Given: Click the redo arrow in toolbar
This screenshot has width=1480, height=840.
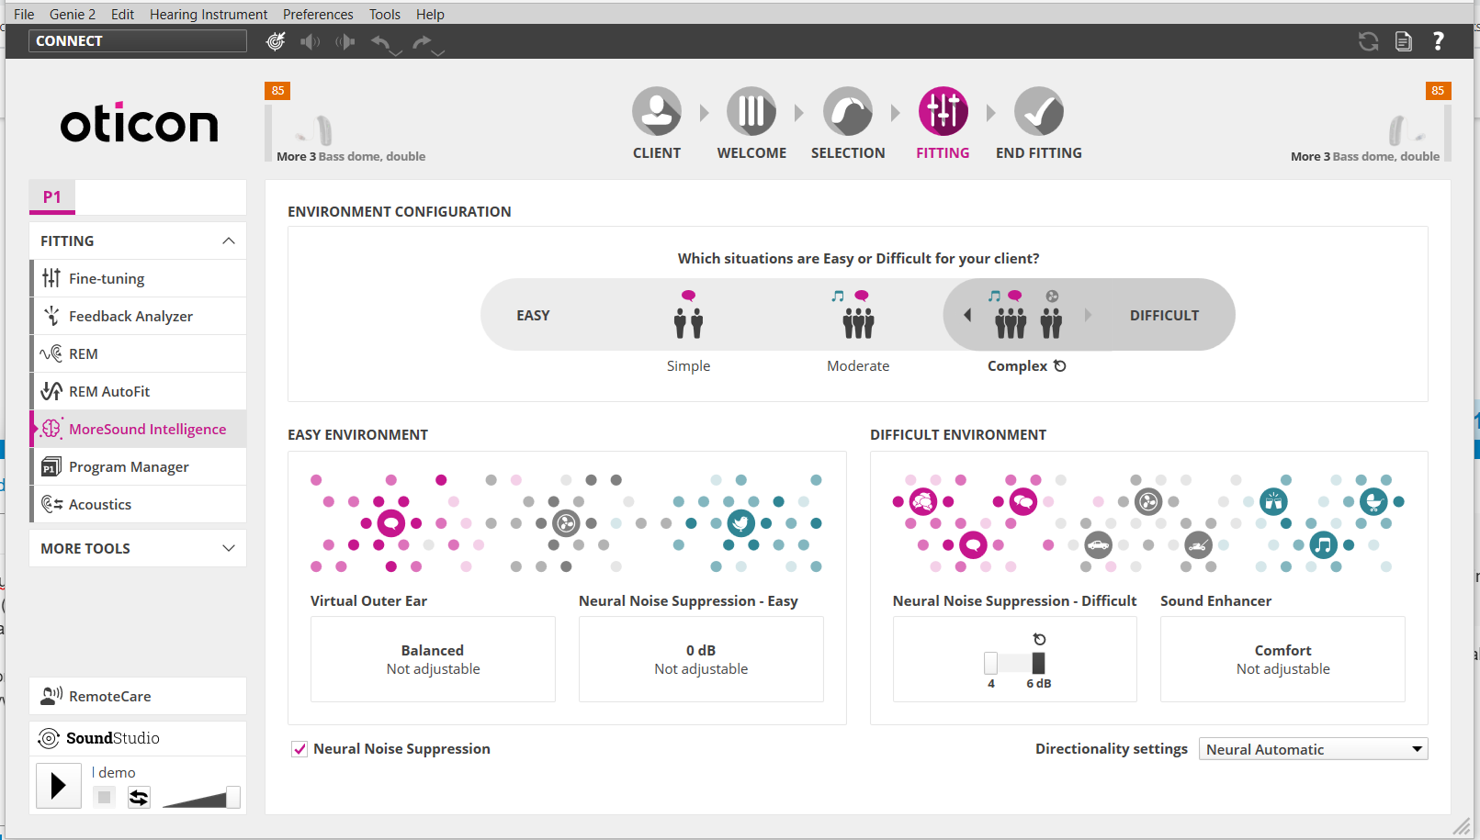Looking at the screenshot, I should (422, 41).
